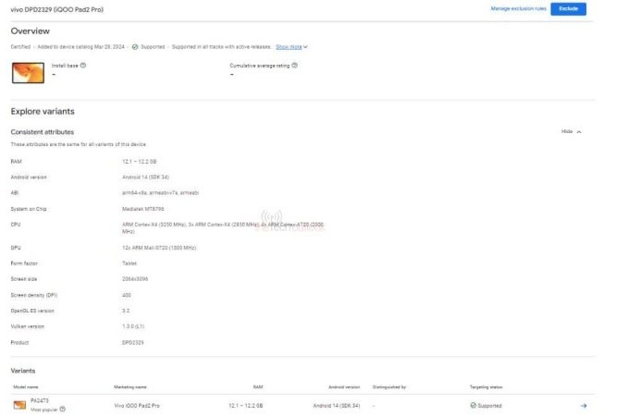Click the tablet device thumbnail in Overview
617x416 pixels.
point(28,73)
